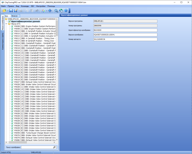192x154 pixels.
Task: Click the globe with monitor icon
Action: tap(61, 11)
